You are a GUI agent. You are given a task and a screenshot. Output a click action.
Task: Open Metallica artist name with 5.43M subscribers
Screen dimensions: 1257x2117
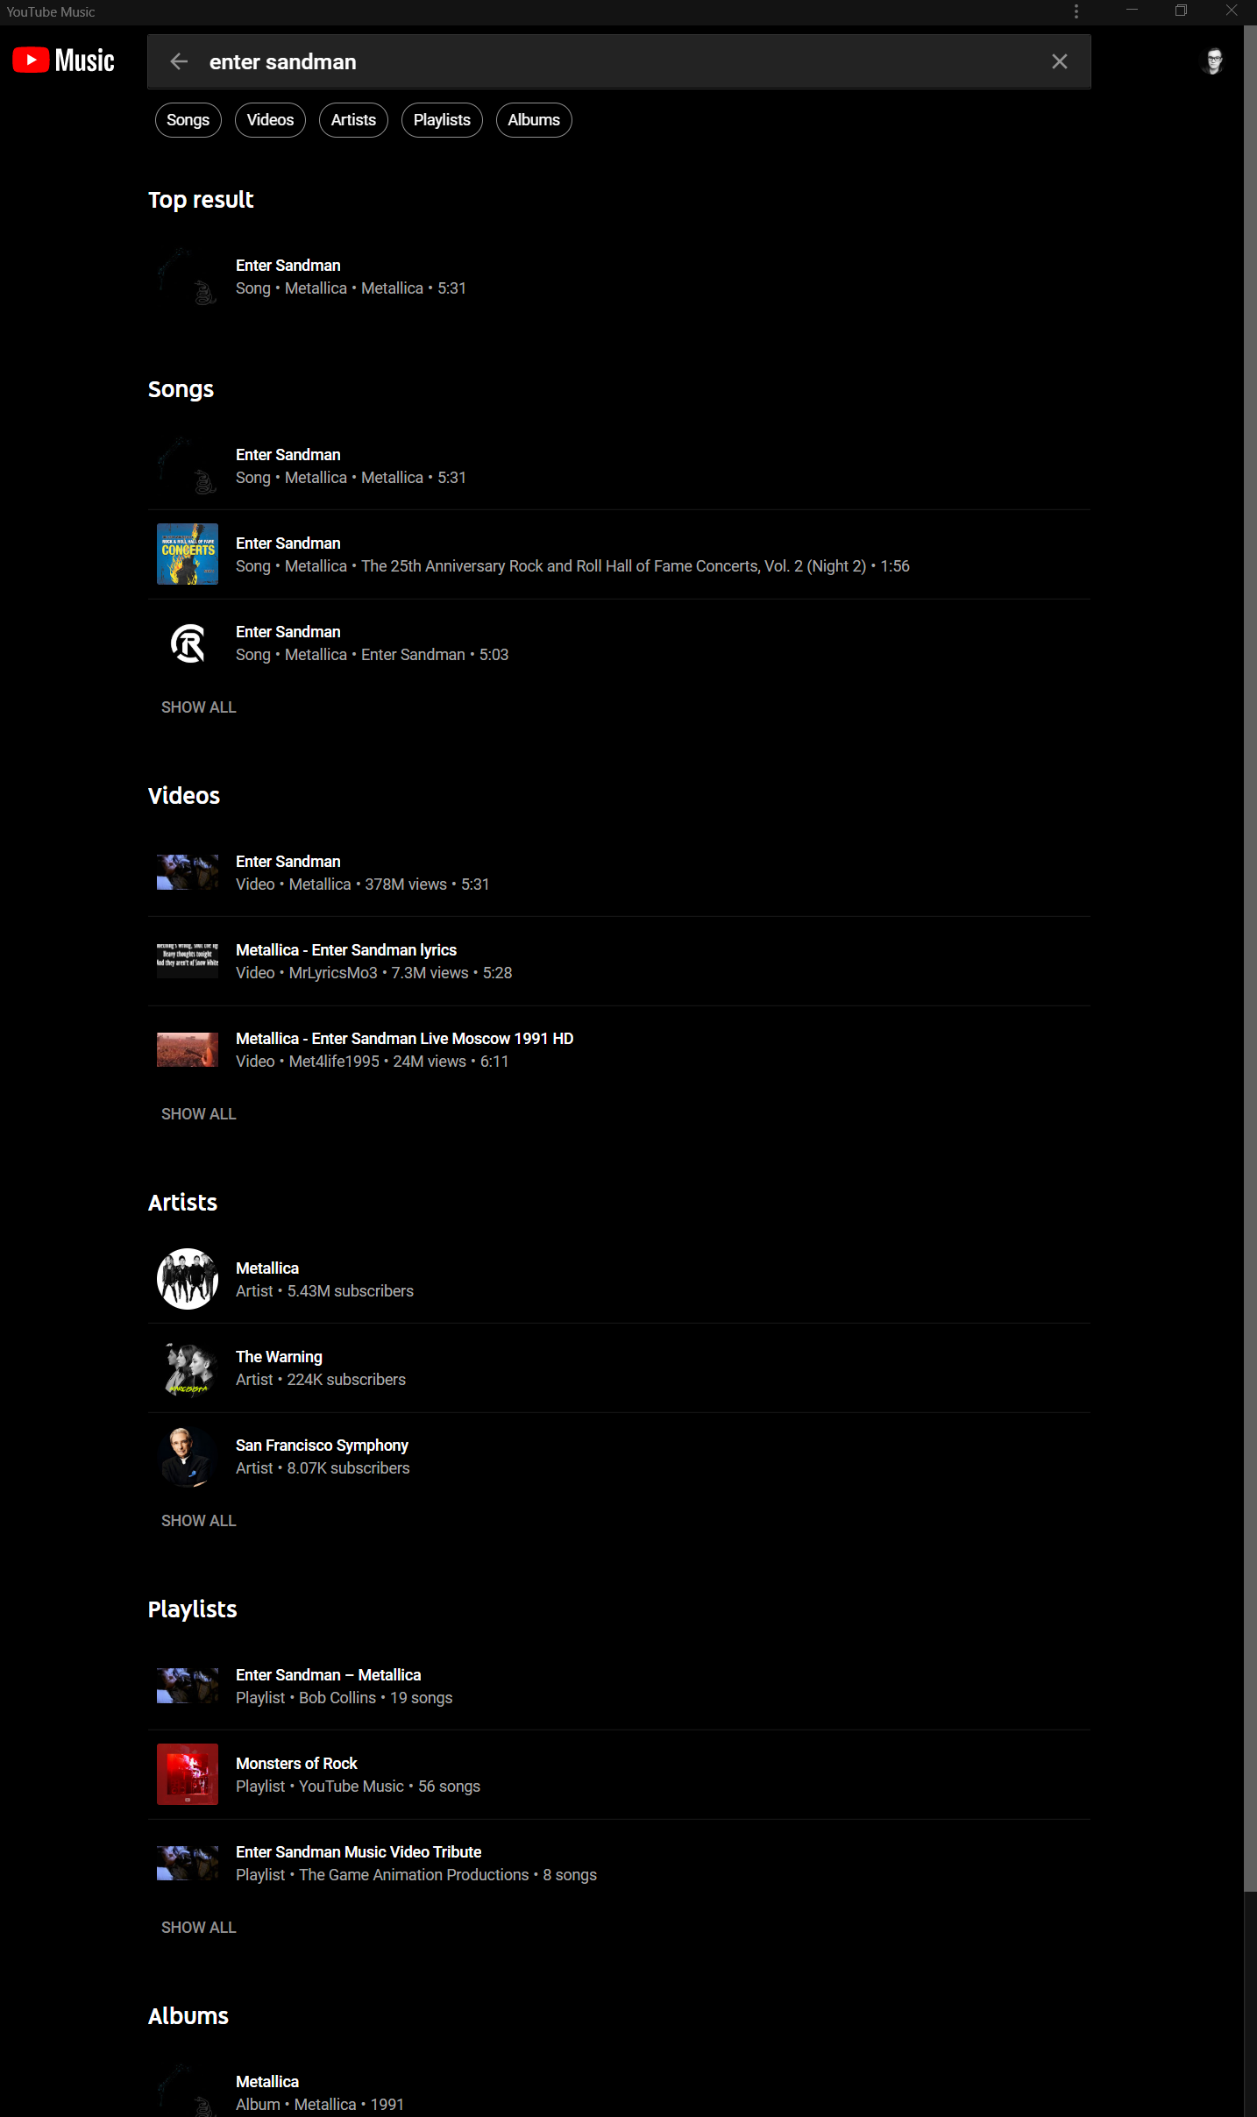click(267, 1268)
